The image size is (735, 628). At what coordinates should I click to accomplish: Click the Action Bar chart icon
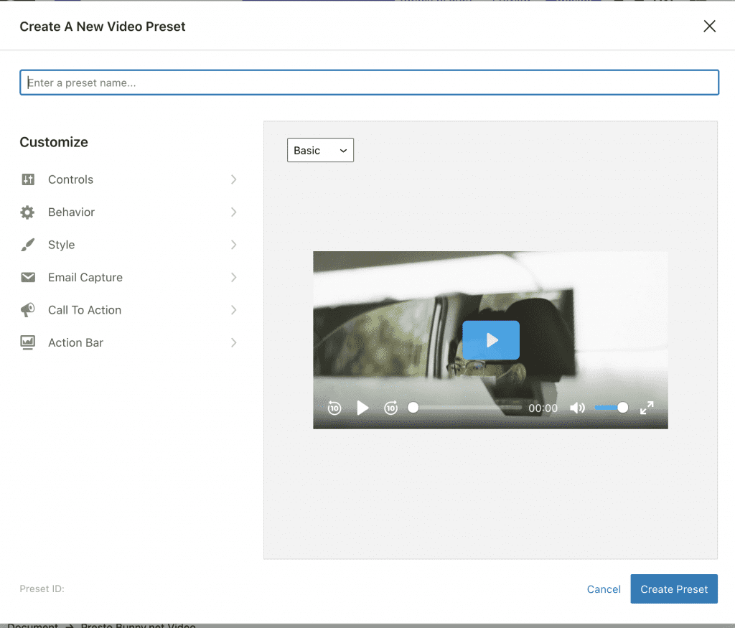28,342
